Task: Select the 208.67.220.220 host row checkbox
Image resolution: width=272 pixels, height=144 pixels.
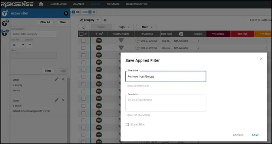Action: point(83,41)
